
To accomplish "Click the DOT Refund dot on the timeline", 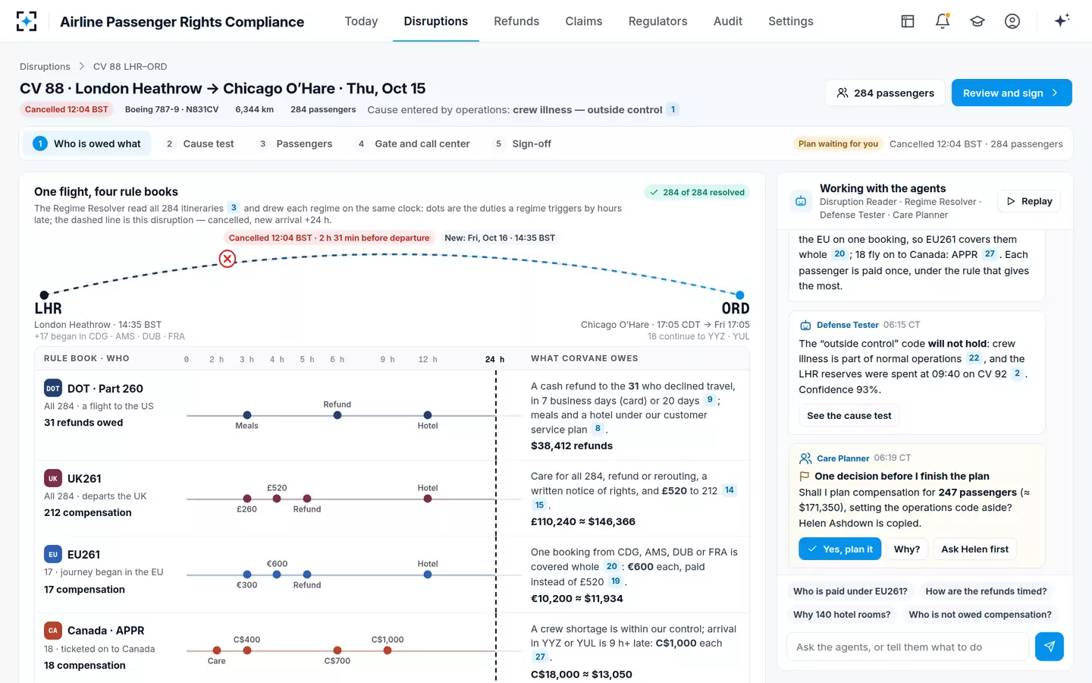I will [x=337, y=415].
